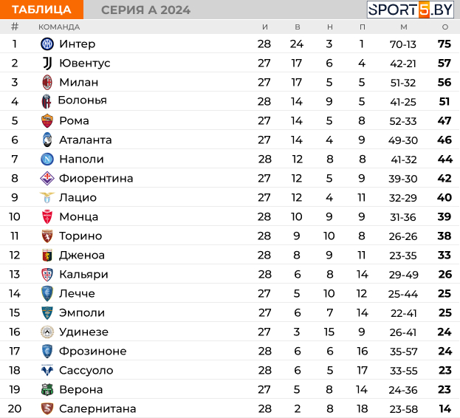460x418 pixels.
Task: Select Inter's 75 points cell
Action: (444, 44)
